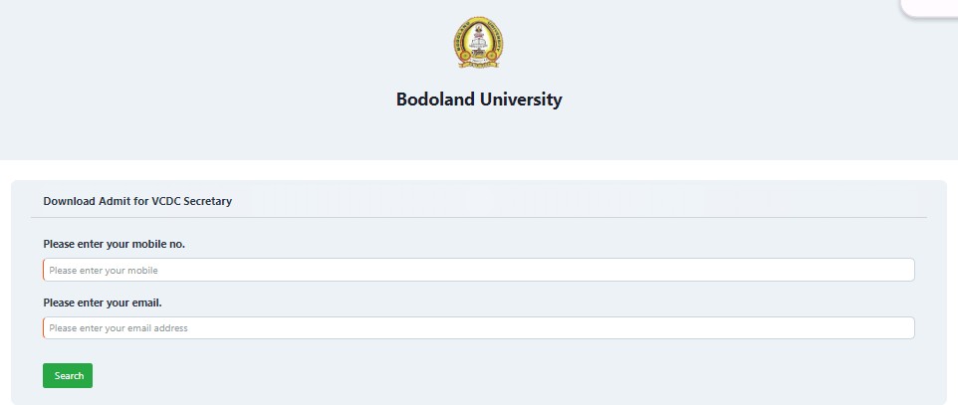Image resolution: width=958 pixels, height=405 pixels.
Task: Click the 'Please enter your email.' label
Action: point(103,303)
